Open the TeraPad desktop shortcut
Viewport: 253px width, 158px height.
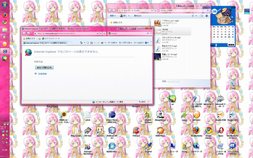pos(148,147)
